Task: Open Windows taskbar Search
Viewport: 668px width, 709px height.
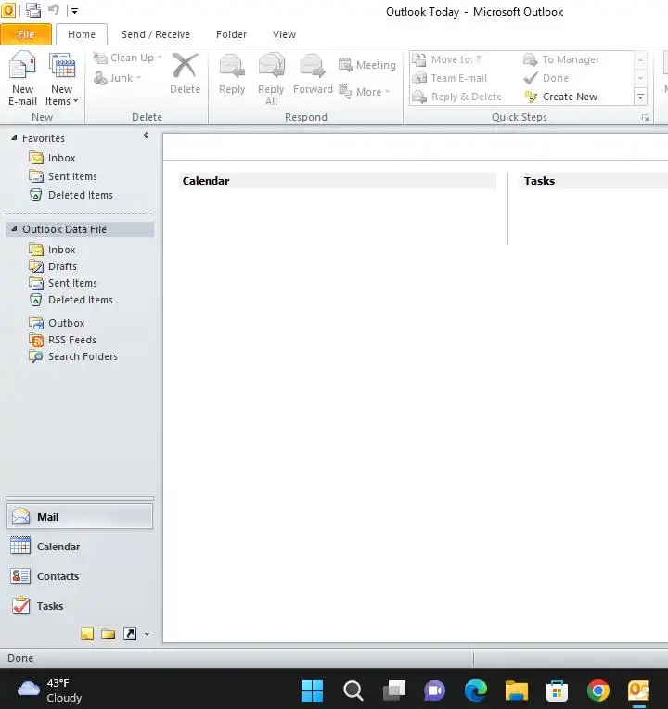Action: click(353, 690)
